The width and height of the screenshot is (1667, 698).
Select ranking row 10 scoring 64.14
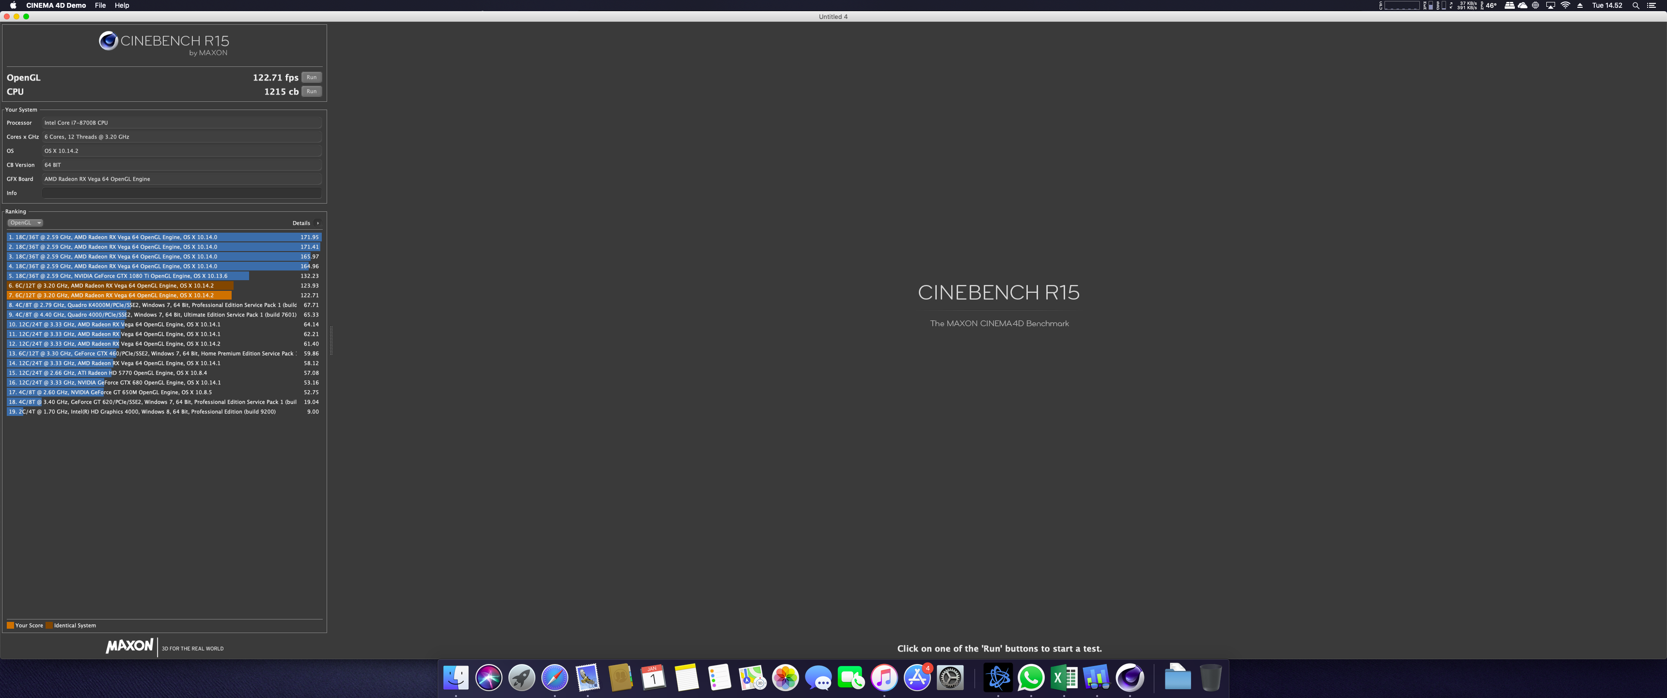[x=164, y=324]
